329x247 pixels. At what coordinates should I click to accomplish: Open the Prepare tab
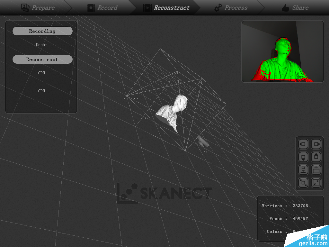(38, 8)
